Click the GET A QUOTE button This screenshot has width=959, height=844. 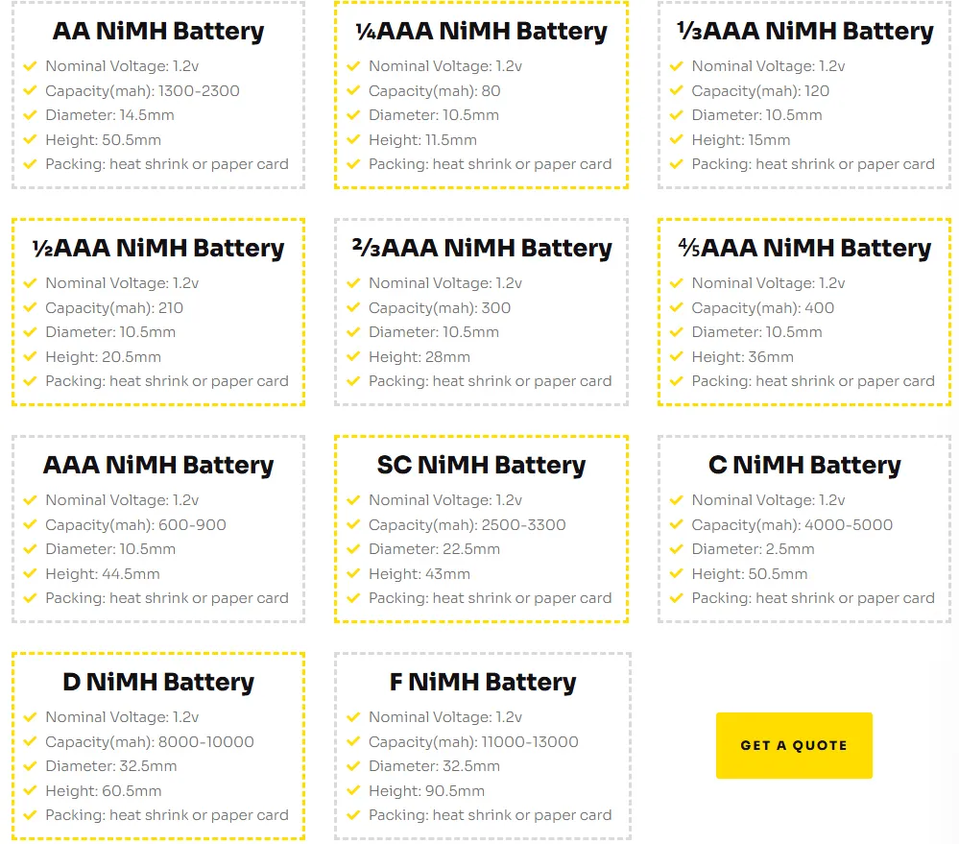[x=793, y=745]
